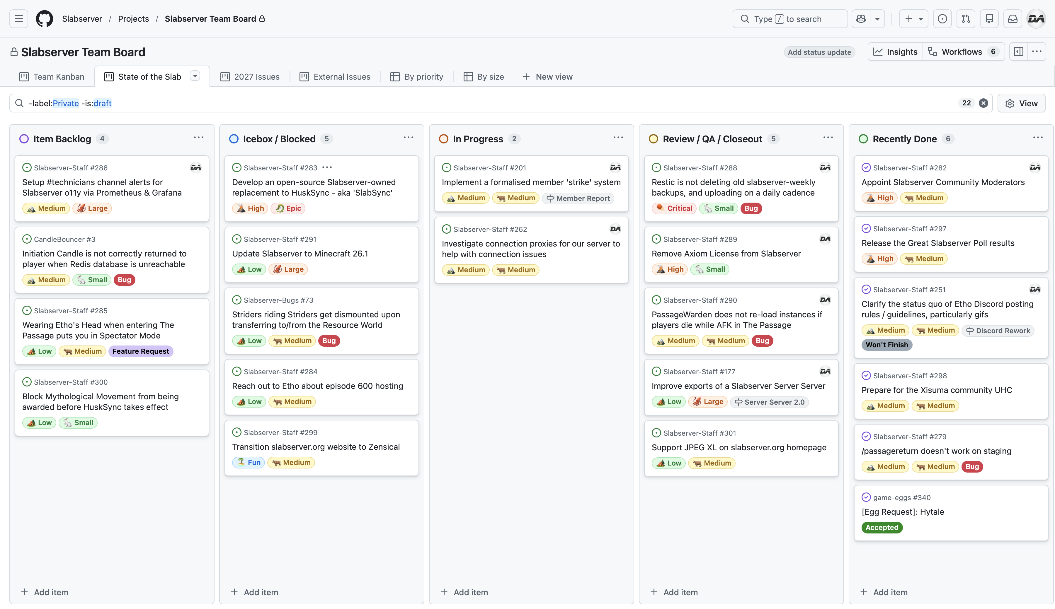Open the create new plus dropdown
Screen dimensions: 1055x609
click(913, 19)
